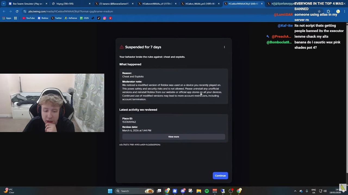Switch to the banana (@BananaGamesYT) tab
This screenshot has height=195, width=348.
(114, 4)
